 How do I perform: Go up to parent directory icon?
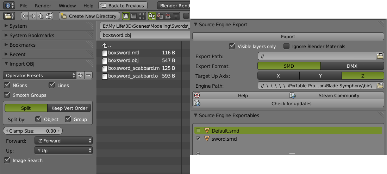(41, 16)
